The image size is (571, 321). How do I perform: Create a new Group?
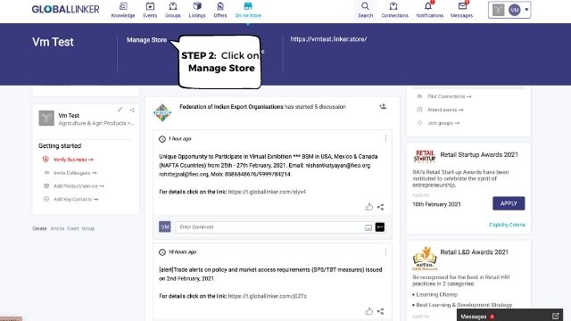(x=88, y=228)
